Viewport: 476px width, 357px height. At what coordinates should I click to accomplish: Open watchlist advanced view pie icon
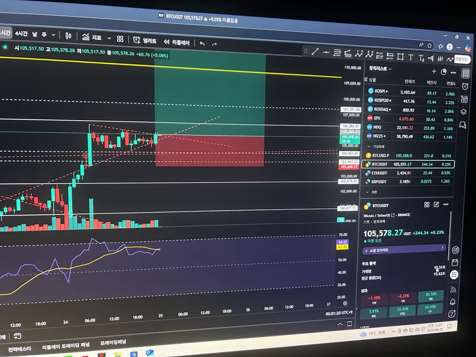[x=443, y=72]
